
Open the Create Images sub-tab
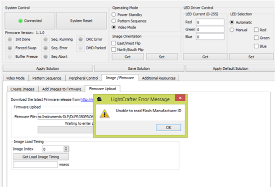coord(22,89)
